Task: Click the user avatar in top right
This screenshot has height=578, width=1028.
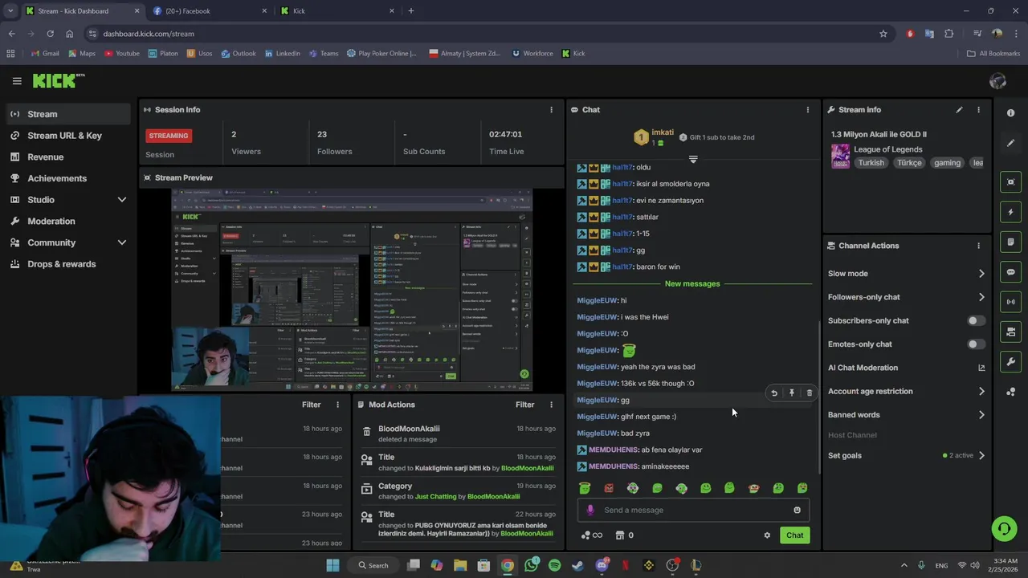Action: click(x=998, y=81)
